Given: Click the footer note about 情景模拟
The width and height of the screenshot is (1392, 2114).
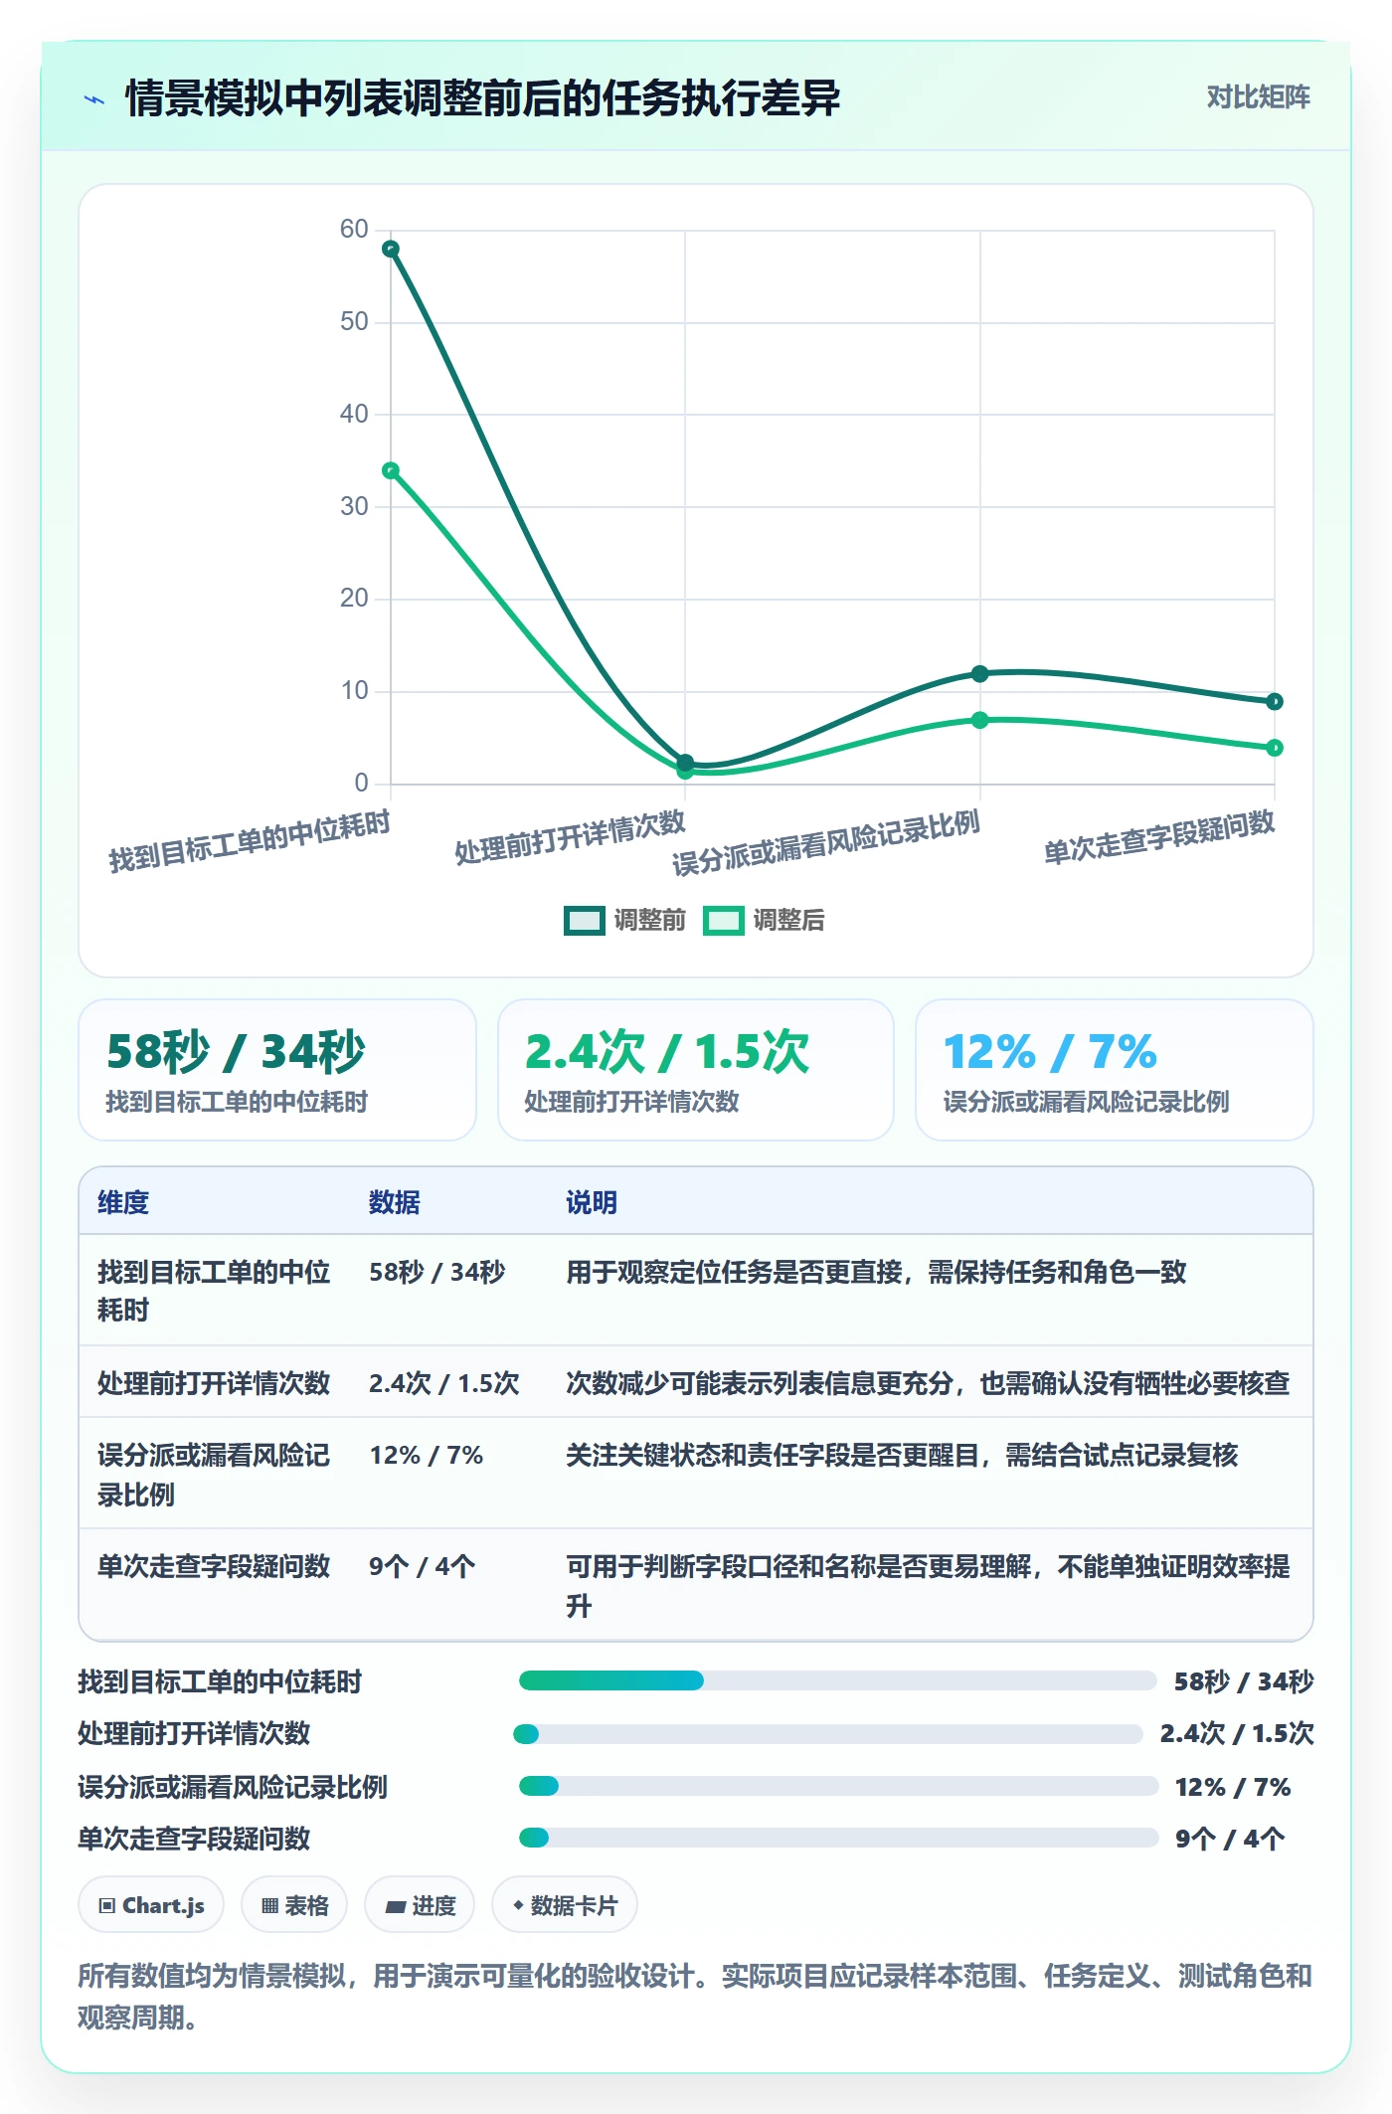Looking at the screenshot, I should (695, 1996).
